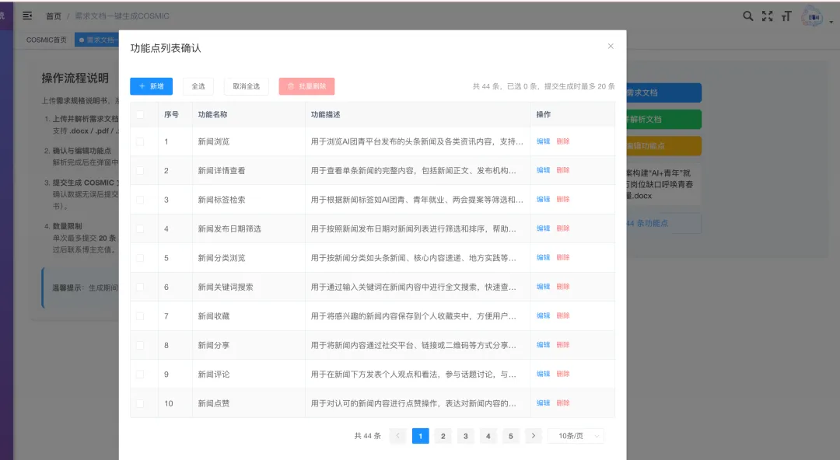Edit the 新闻评论 row
This screenshot has height=460, width=840.
coord(543,374)
